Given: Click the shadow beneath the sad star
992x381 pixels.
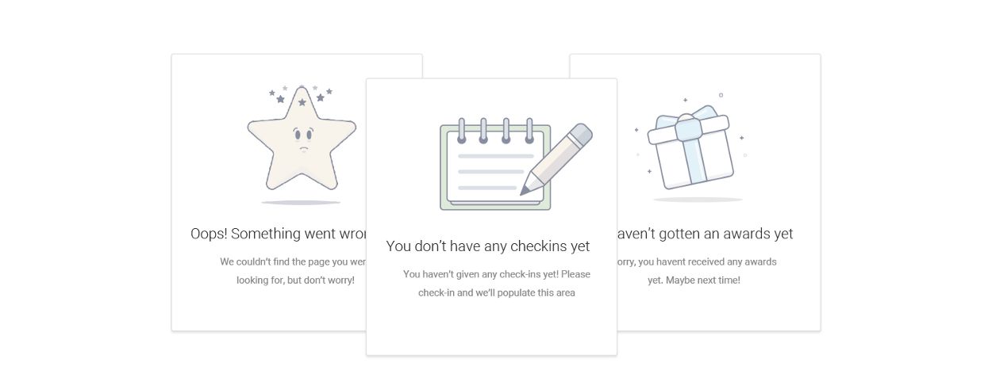Looking at the screenshot, I should pyautogui.click(x=301, y=203).
